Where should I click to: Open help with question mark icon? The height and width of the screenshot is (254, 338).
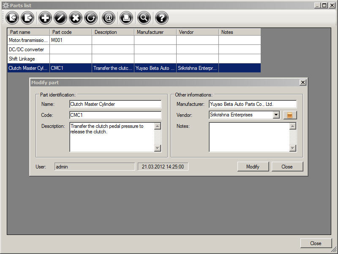161,18
